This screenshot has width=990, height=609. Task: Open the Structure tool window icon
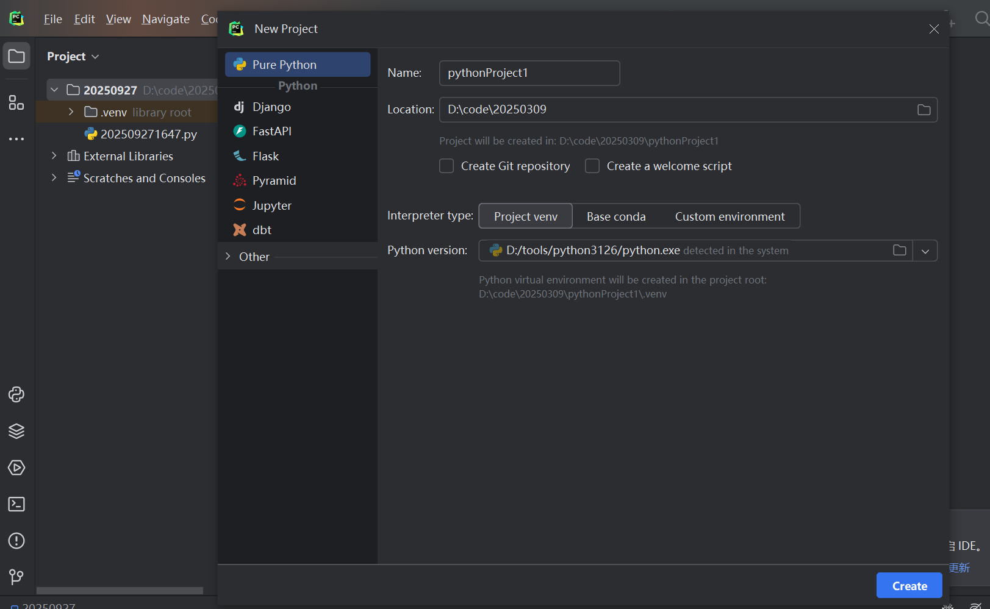(16, 102)
